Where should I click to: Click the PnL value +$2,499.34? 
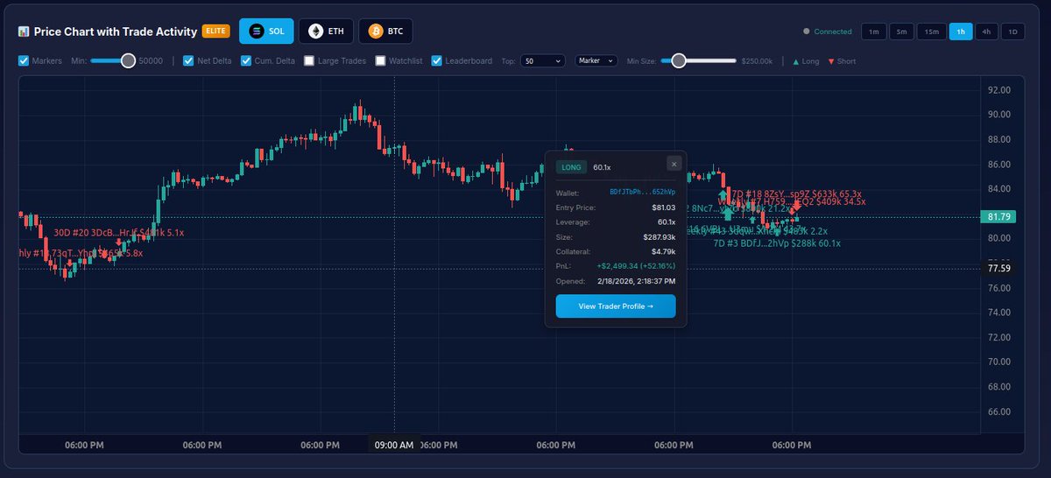(635, 266)
